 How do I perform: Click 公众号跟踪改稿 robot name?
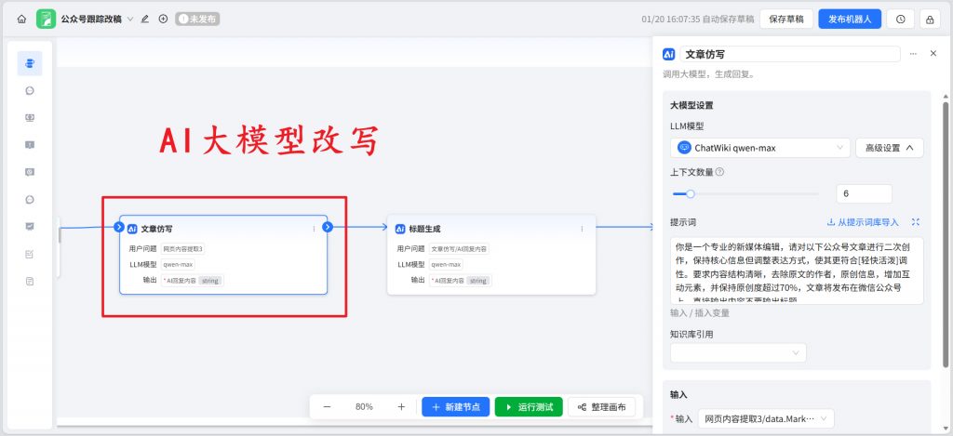(x=91, y=19)
